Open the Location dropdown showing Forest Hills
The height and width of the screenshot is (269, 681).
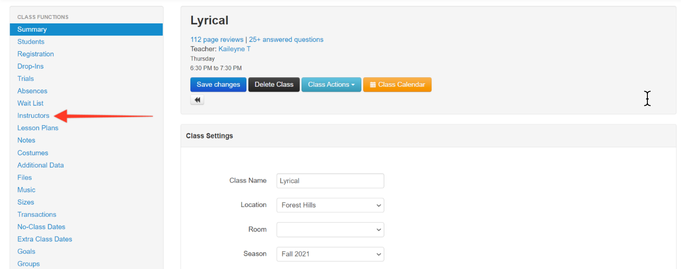(x=330, y=205)
